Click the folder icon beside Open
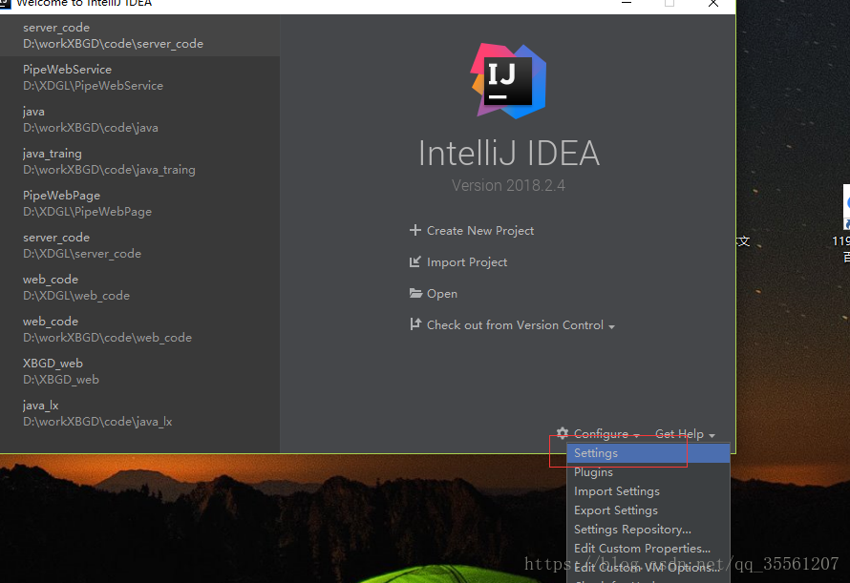The width and height of the screenshot is (850, 583). pos(415,293)
